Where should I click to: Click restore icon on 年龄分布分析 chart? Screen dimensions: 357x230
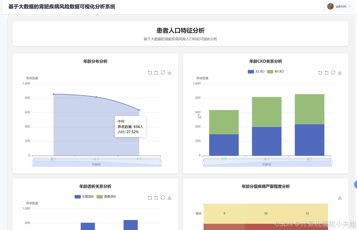click(x=163, y=72)
